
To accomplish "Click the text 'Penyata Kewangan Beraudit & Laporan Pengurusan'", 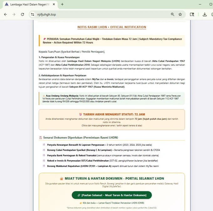I will click(76, 145).
